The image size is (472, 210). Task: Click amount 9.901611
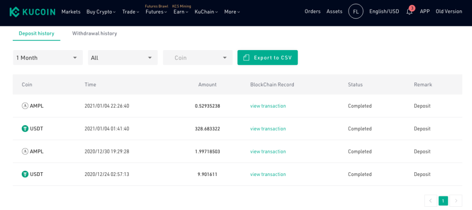[x=208, y=174]
